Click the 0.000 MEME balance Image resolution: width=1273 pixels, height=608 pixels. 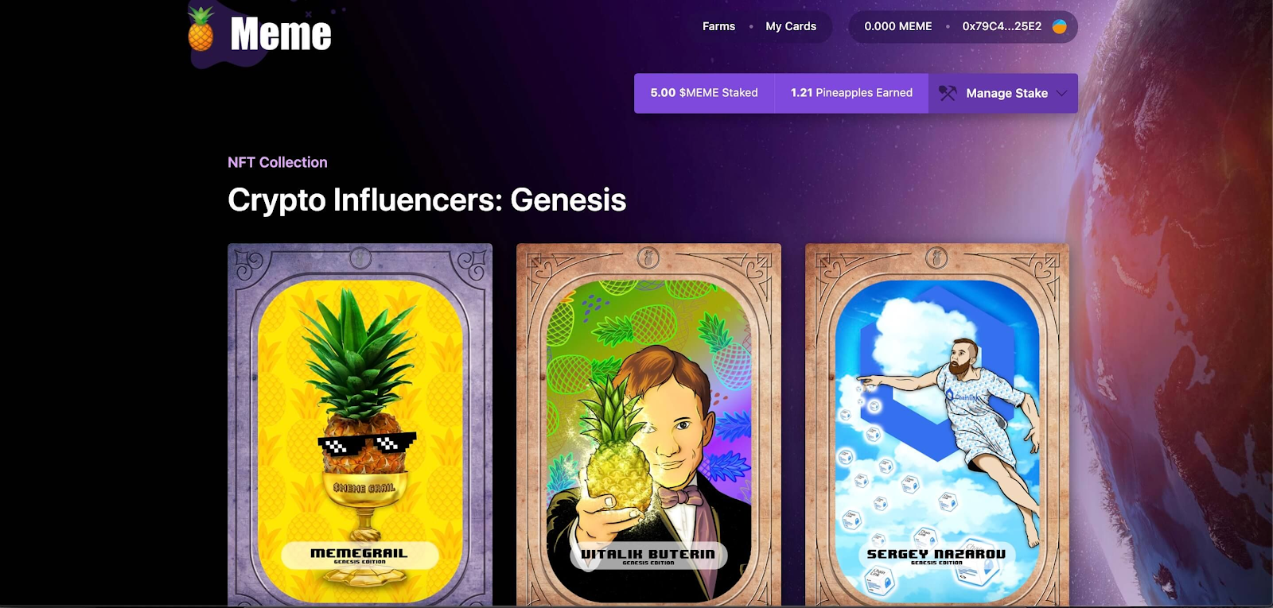[x=898, y=26]
